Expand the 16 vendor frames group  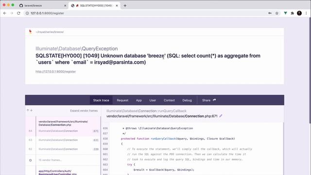[63, 160]
